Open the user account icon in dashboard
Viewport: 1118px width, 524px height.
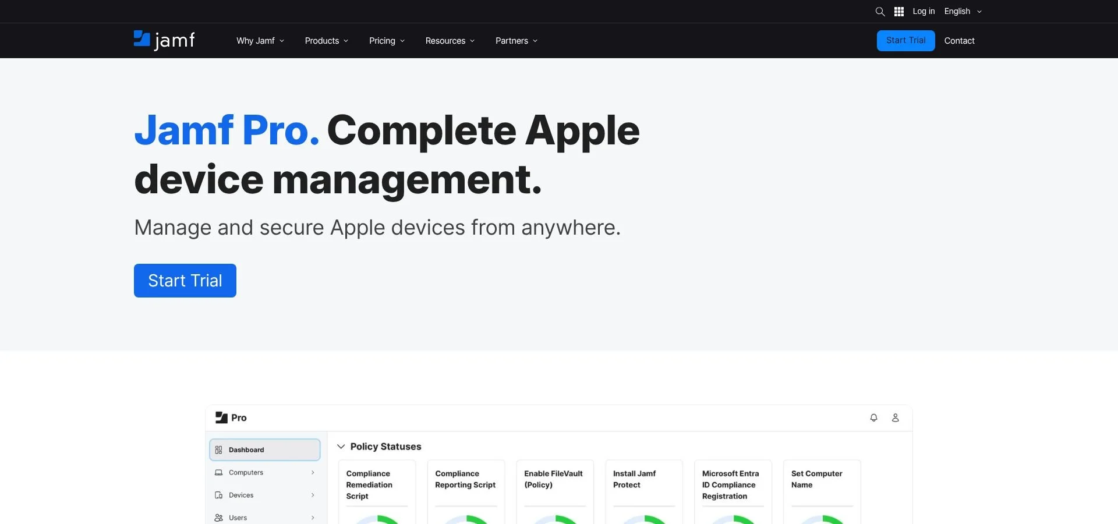pyautogui.click(x=896, y=417)
